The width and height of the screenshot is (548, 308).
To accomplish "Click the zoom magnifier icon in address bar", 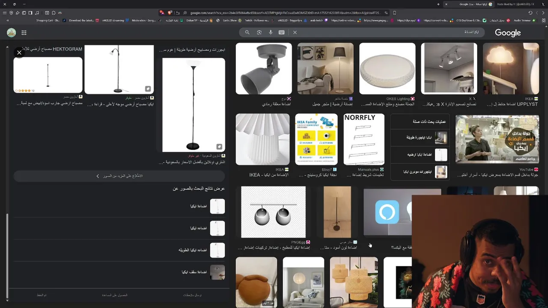I will [x=185, y=13].
